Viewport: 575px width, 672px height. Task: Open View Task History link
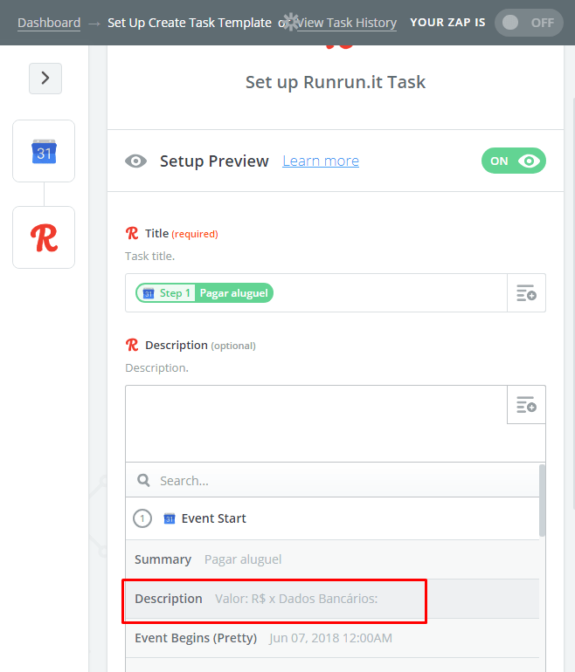point(347,23)
